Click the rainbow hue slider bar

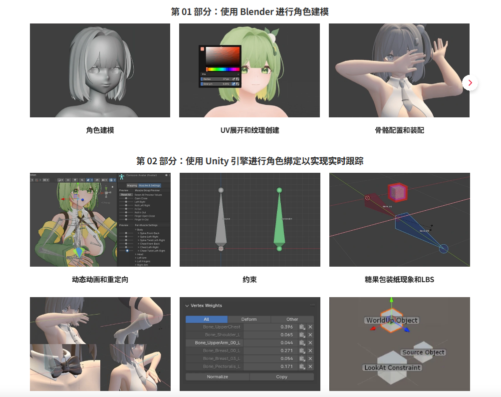(x=223, y=69)
